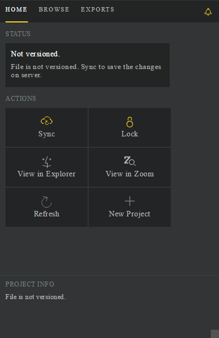Image resolution: width=219 pixels, height=338 pixels.
Task: Click the circular arrow Refresh icon
Action: (47, 202)
